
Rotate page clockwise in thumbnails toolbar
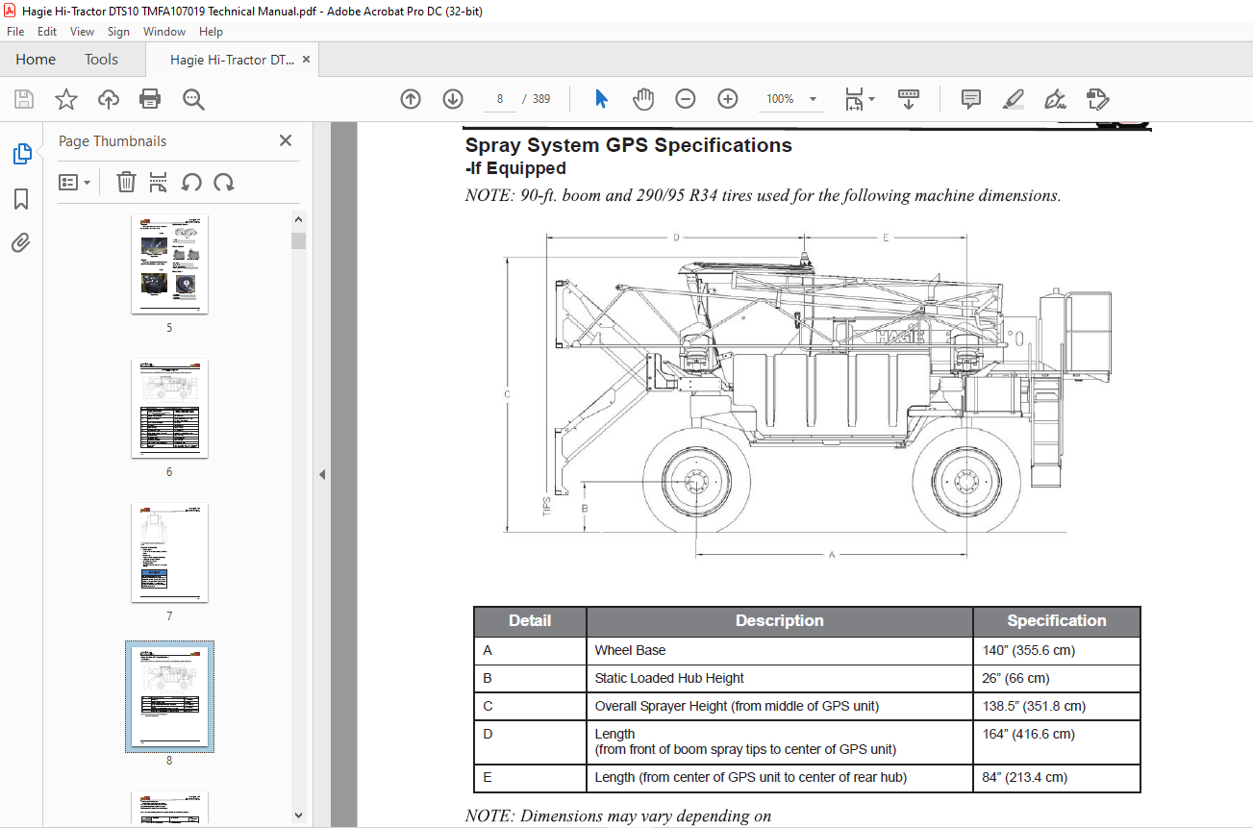224,182
